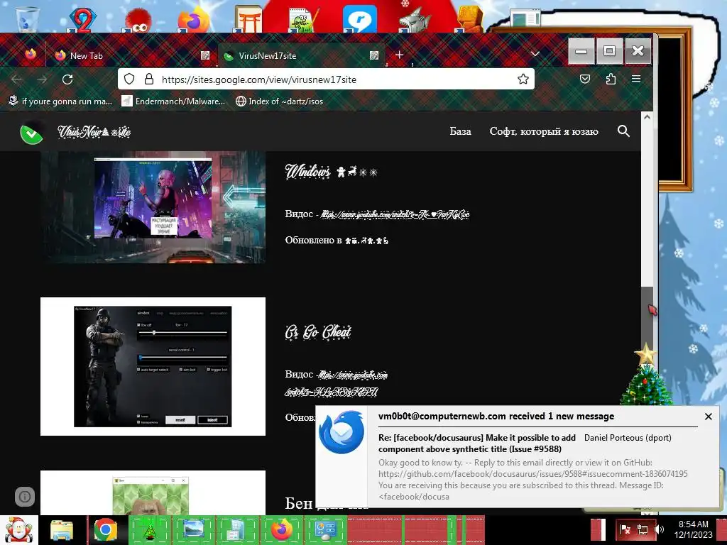Open the shark desktop shortcut
Screen dimensions: 727x545
pos(414,21)
